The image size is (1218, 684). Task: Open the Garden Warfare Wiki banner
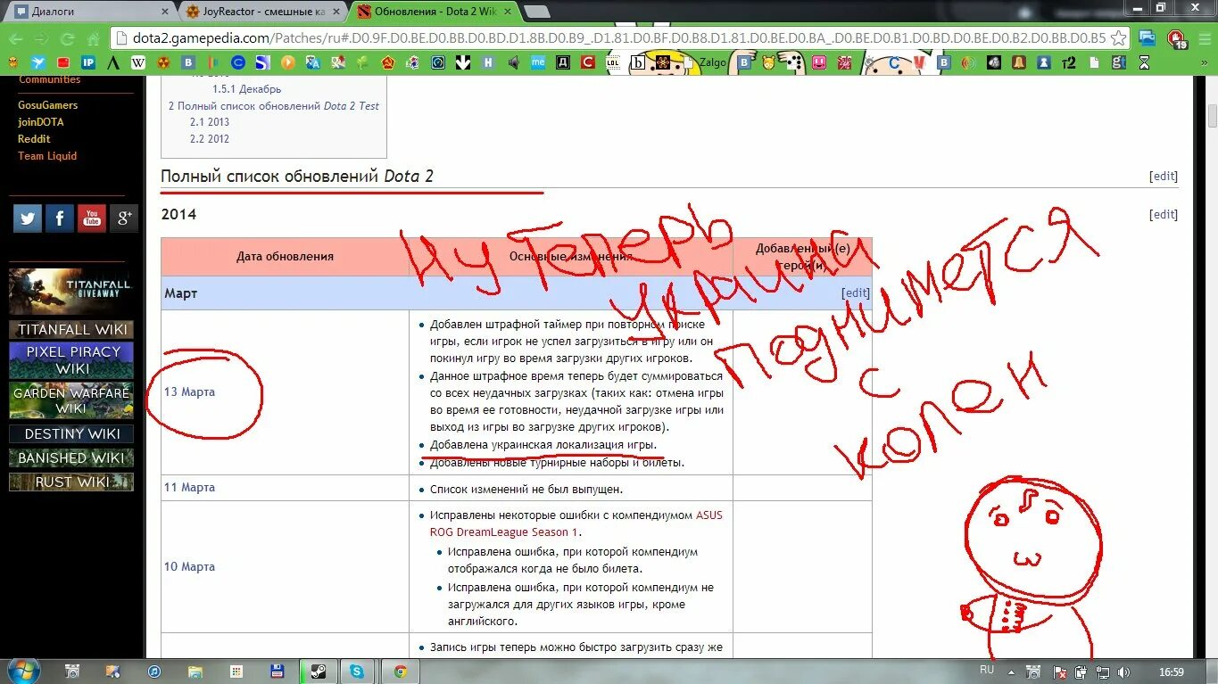click(x=71, y=400)
